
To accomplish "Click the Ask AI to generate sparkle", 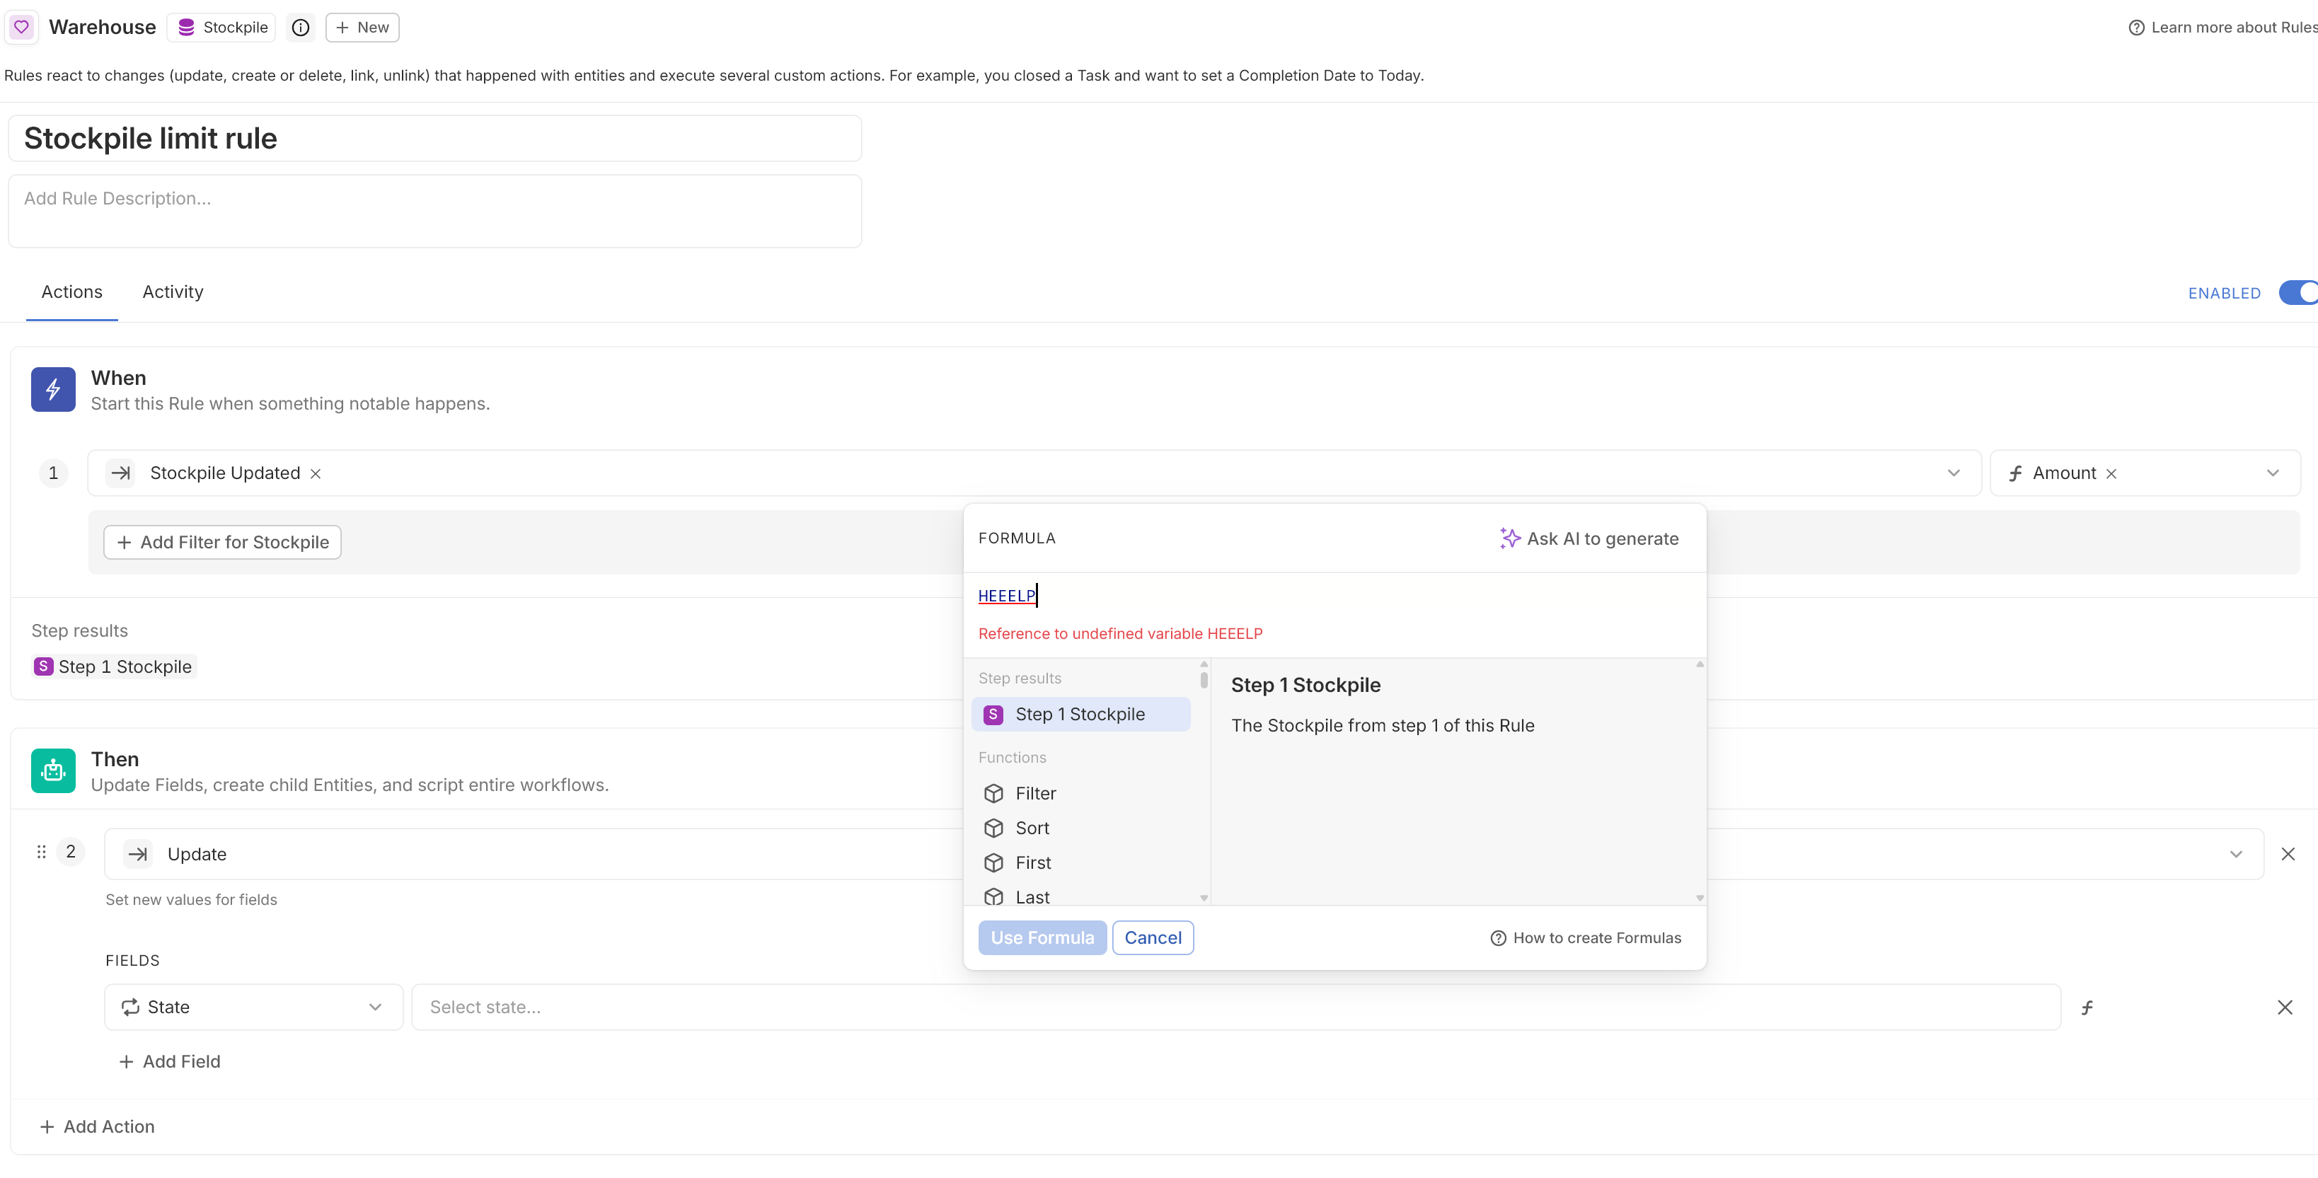I will [1509, 538].
